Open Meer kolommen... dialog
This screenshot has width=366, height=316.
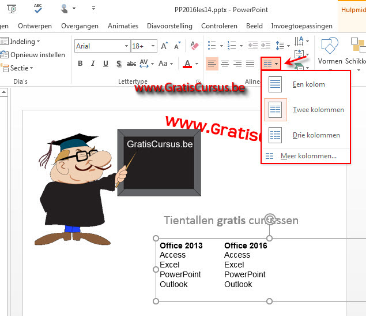(306, 156)
